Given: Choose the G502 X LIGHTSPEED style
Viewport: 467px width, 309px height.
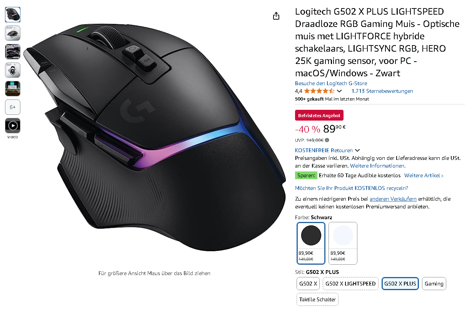Looking at the screenshot, I should click(x=350, y=284).
